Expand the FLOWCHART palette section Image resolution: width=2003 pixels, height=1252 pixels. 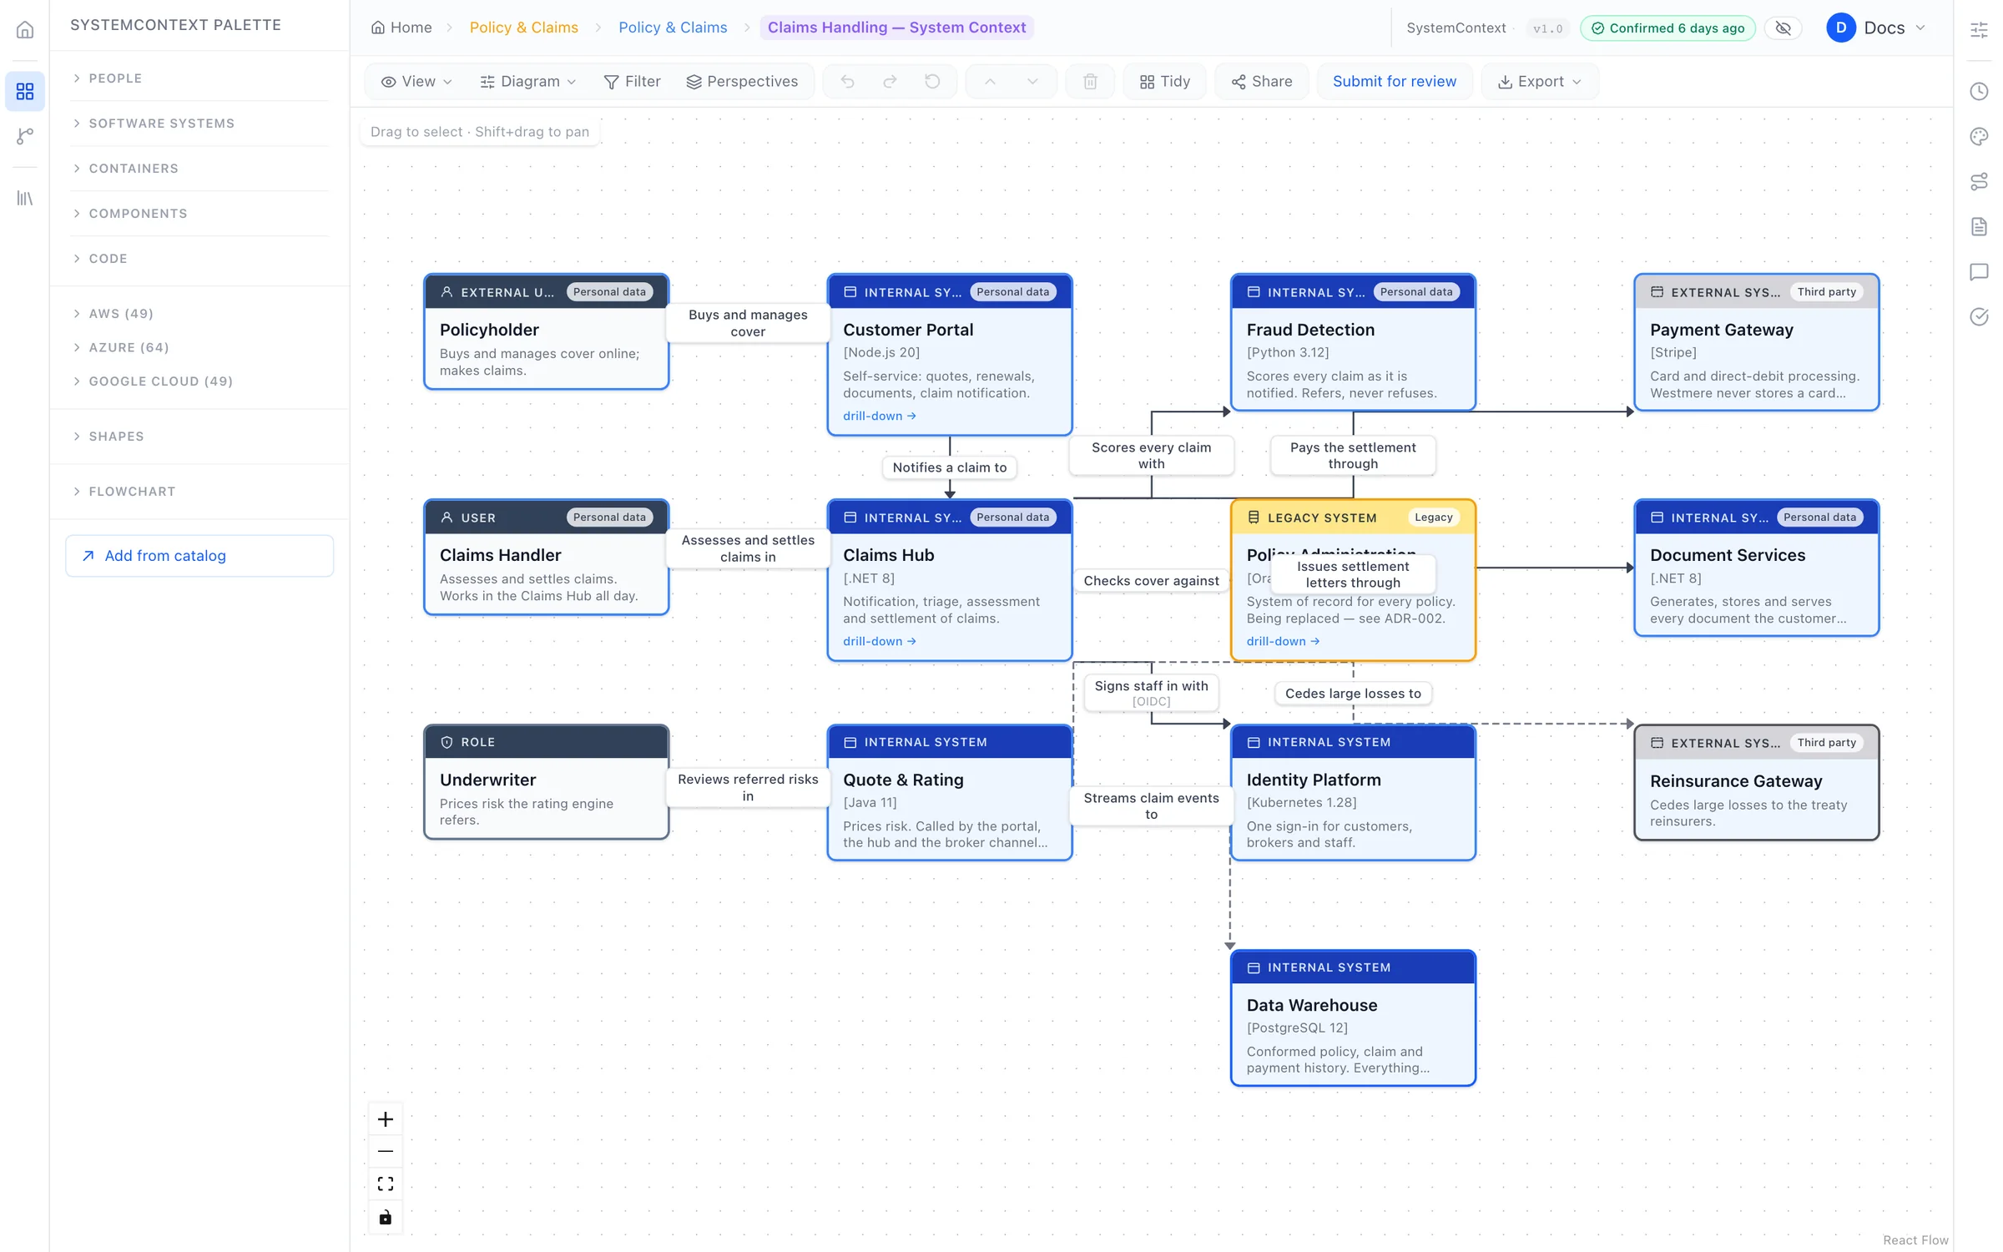(x=200, y=492)
